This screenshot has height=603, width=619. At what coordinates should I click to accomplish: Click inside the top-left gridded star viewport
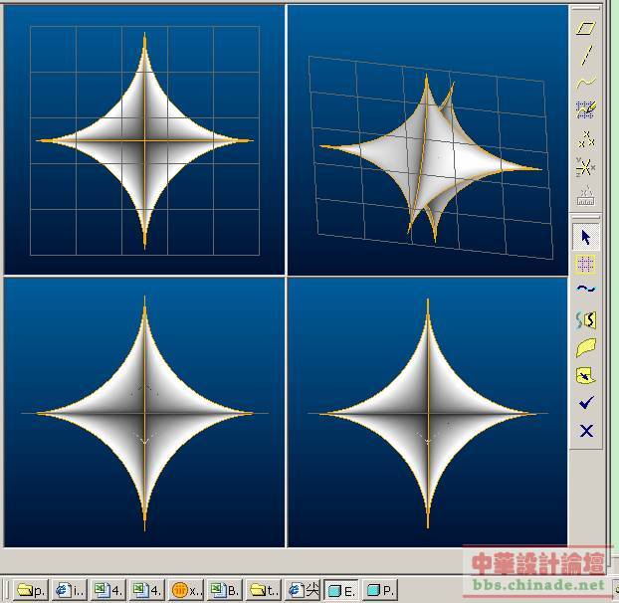click(144, 139)
